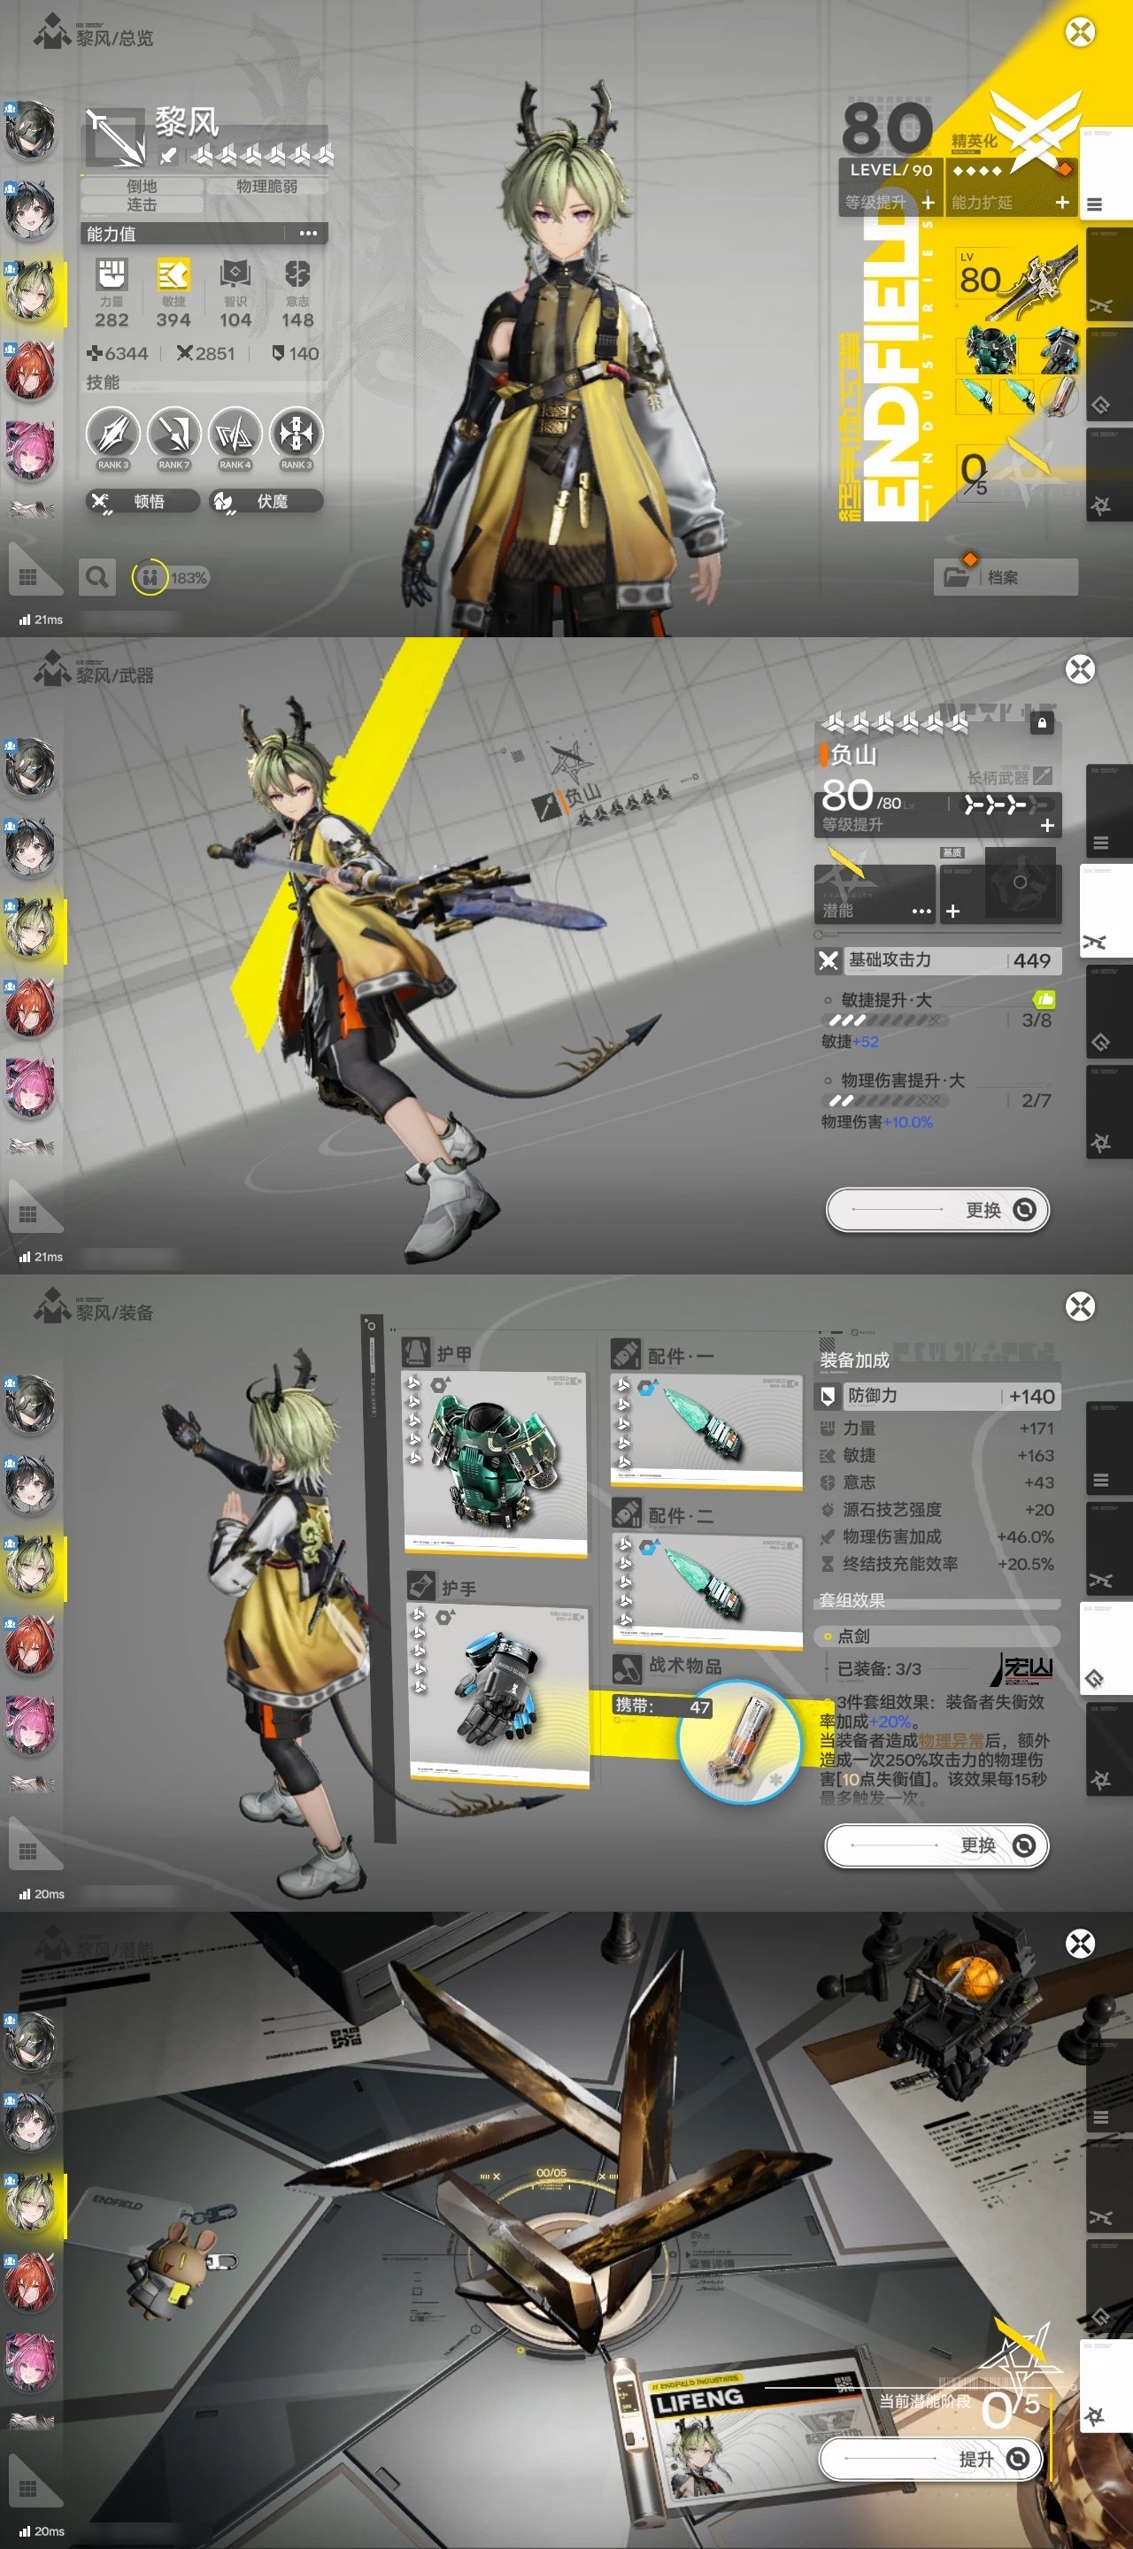Image resolution: width=1133 pixels, height=2549 pixels.
Task: Expand the 潜能 panel three-dots on weapon page
Action: (921, 911)
